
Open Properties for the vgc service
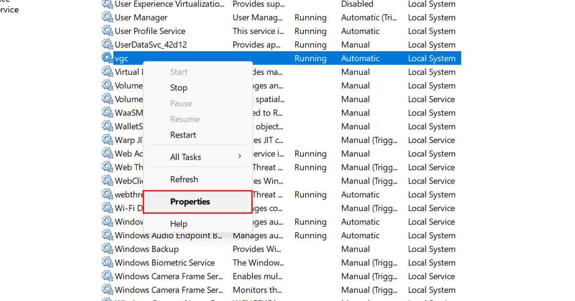pyautogui.click(x=190, y=201)
